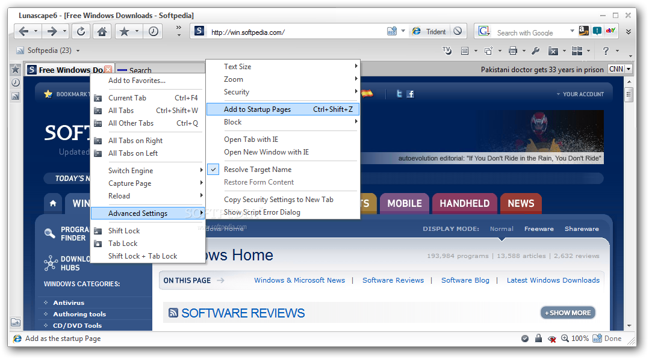Expand the Block submenu
Viewport: 649px width, 359px height.
(283, 122)
